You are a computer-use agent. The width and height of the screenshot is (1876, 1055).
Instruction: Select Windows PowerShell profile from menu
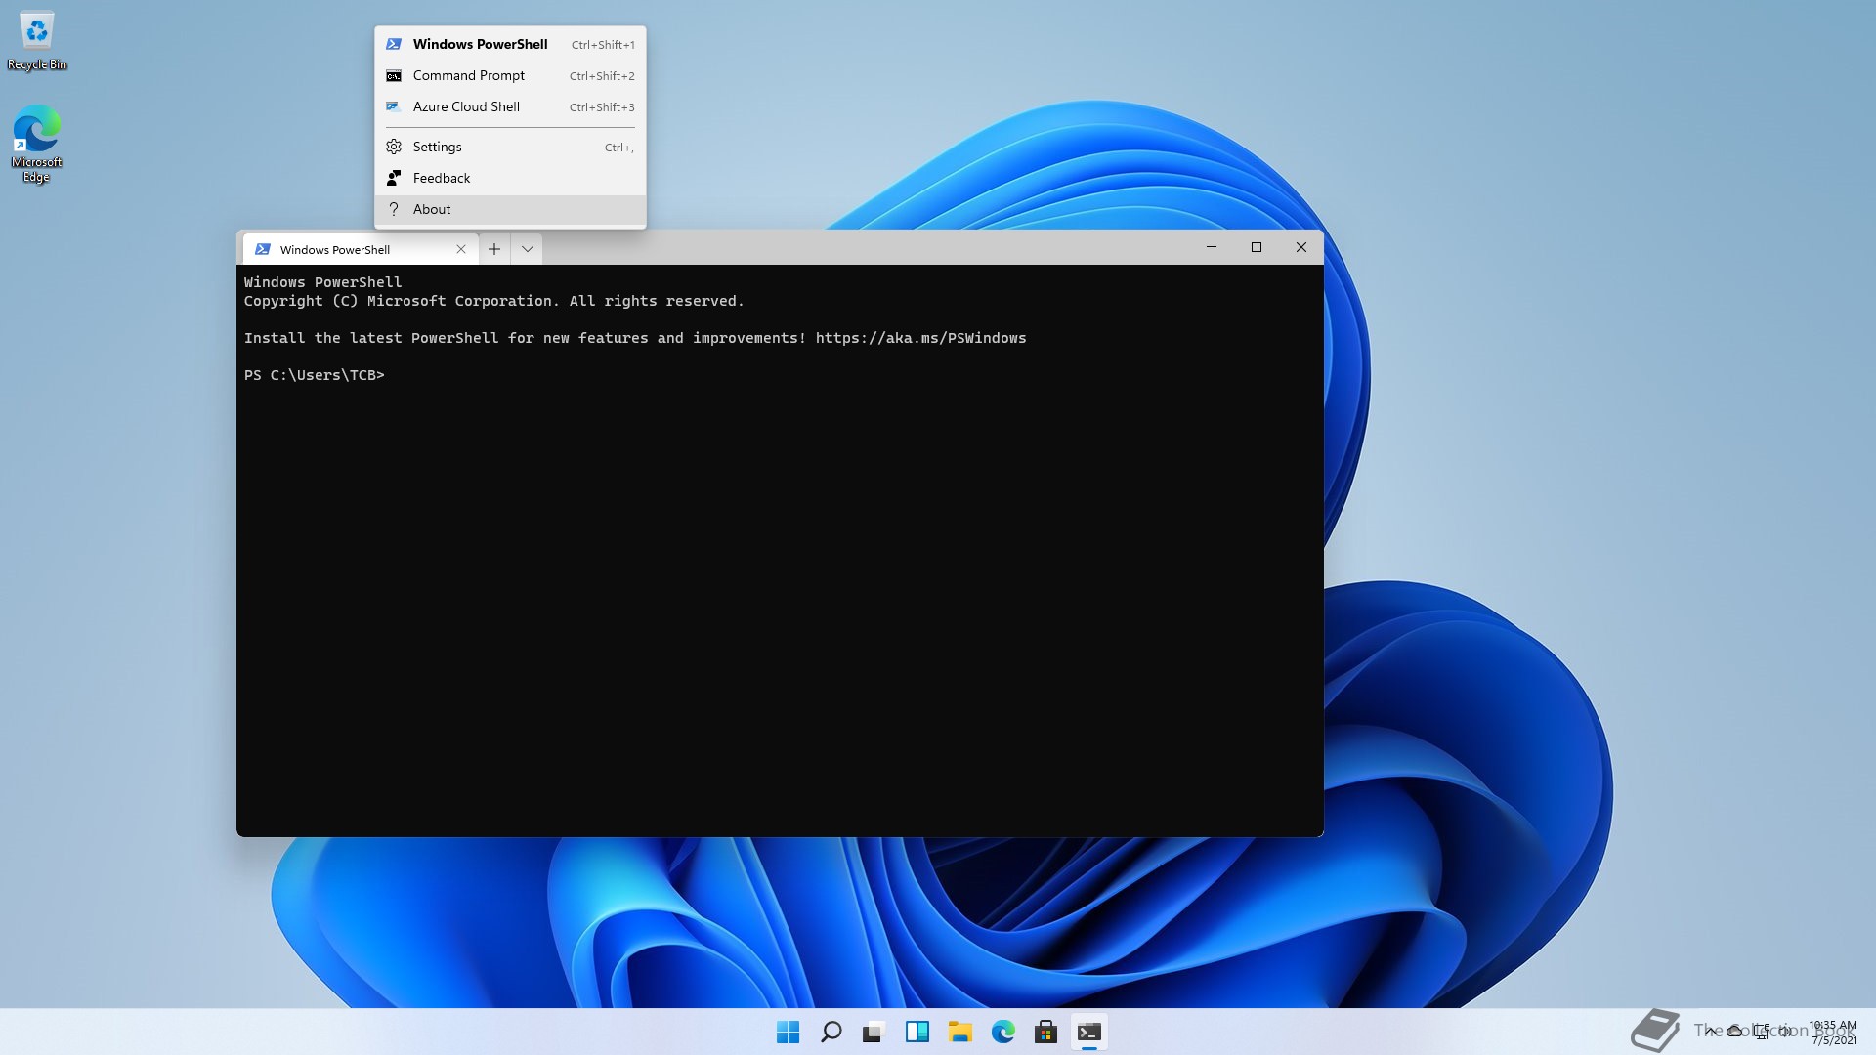[480, 44]
